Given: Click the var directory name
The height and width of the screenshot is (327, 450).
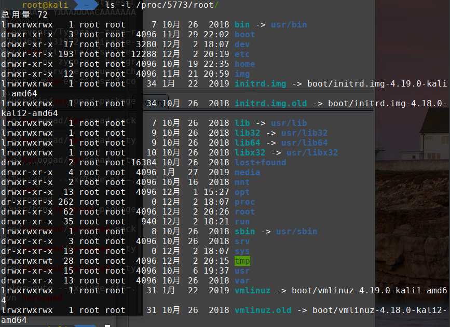Looking at the screenshot, I should (x=242, y=280).
